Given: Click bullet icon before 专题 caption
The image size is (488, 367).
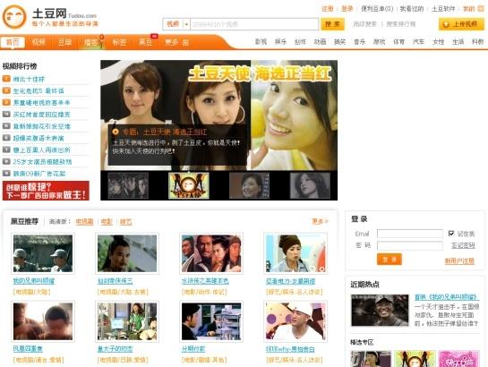Looking at the screenshot, I should 116,132.
